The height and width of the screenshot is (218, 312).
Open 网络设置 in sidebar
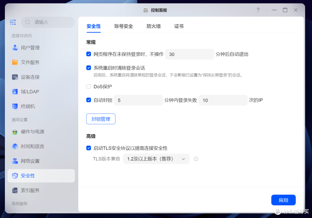(x=41, y=161)
